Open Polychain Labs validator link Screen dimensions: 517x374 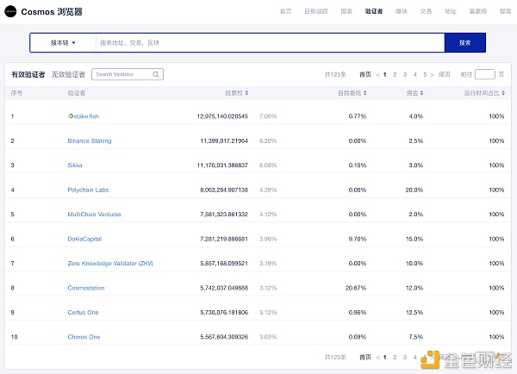88,190
